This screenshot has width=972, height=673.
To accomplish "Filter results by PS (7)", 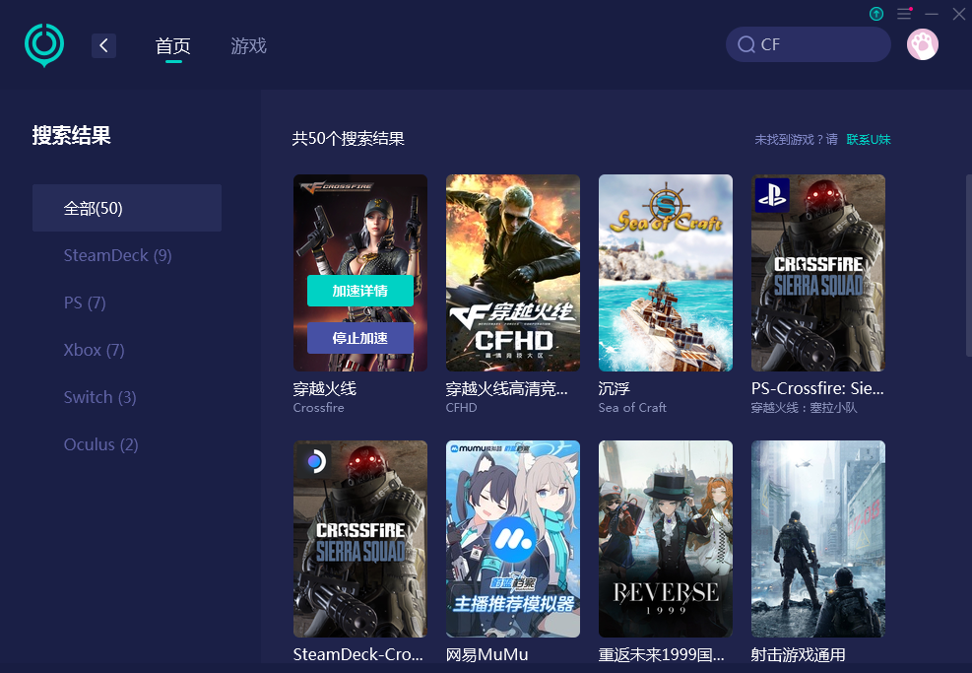I will (x=85, y=303).
